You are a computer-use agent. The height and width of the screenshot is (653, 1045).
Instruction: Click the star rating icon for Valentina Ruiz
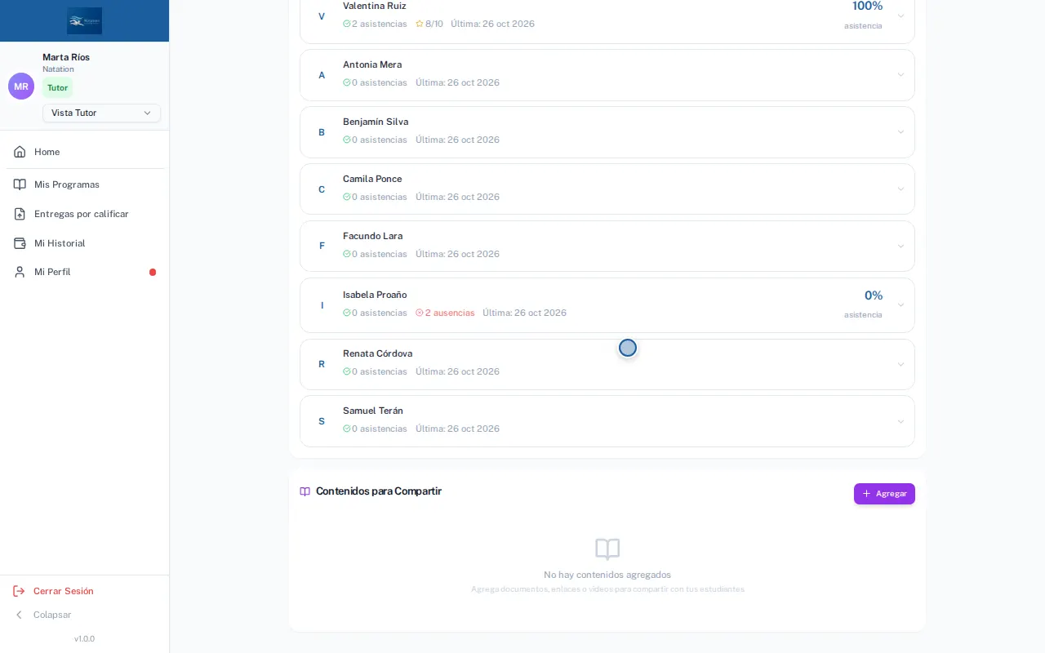coord(420,24)
